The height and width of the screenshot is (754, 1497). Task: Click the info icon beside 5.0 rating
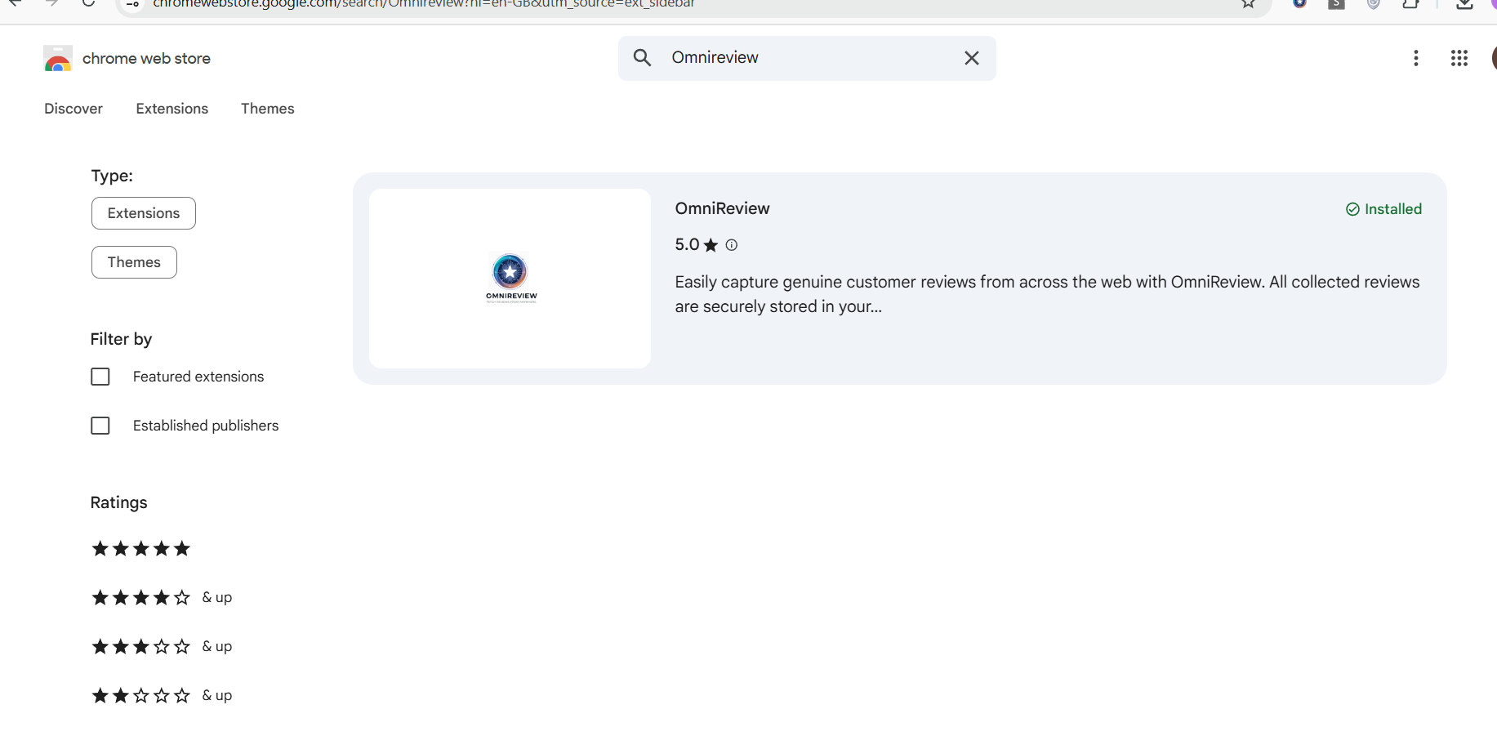(732, 245)
